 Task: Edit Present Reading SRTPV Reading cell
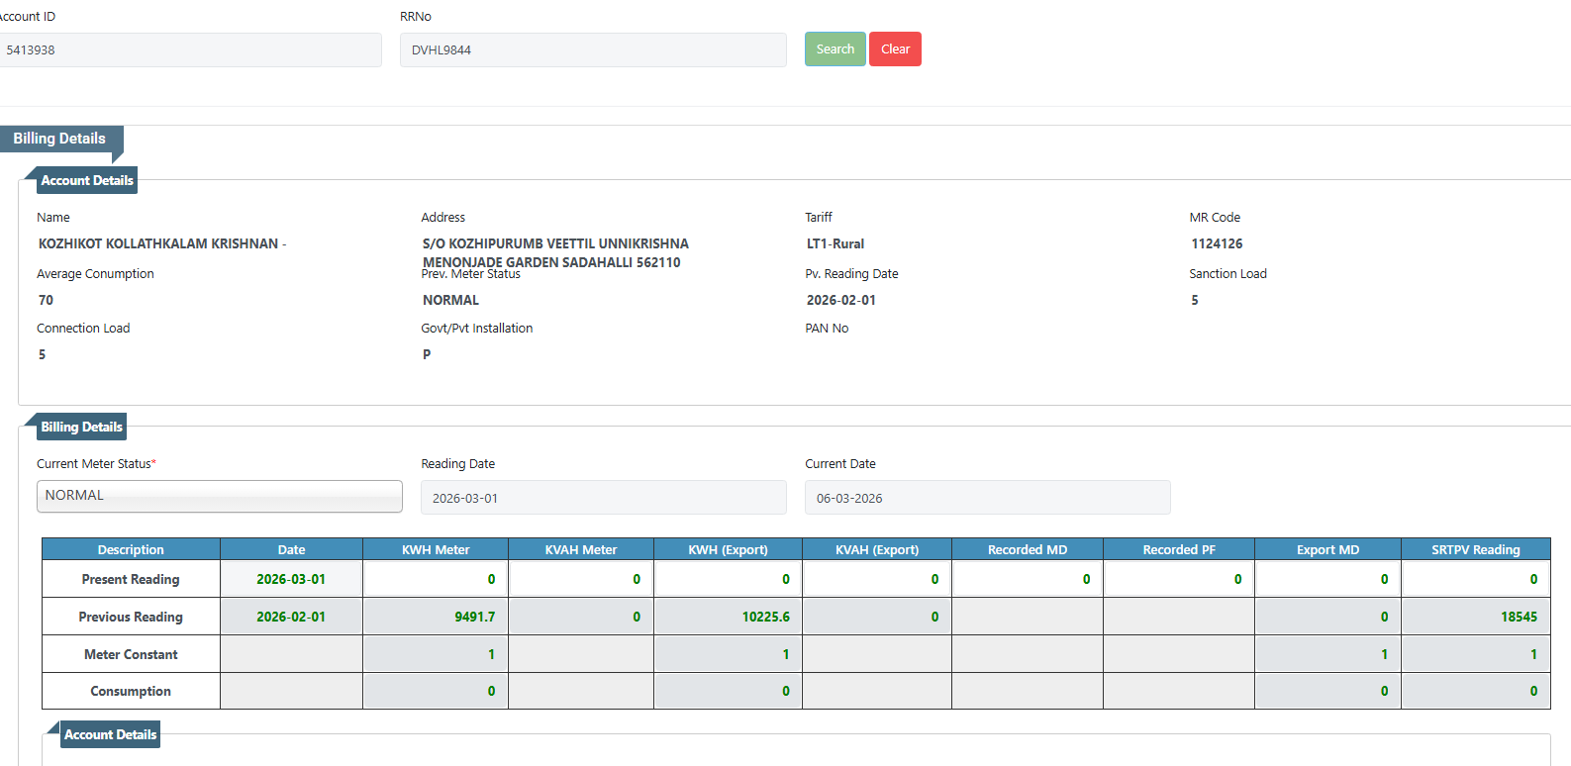pos(1475,579)
